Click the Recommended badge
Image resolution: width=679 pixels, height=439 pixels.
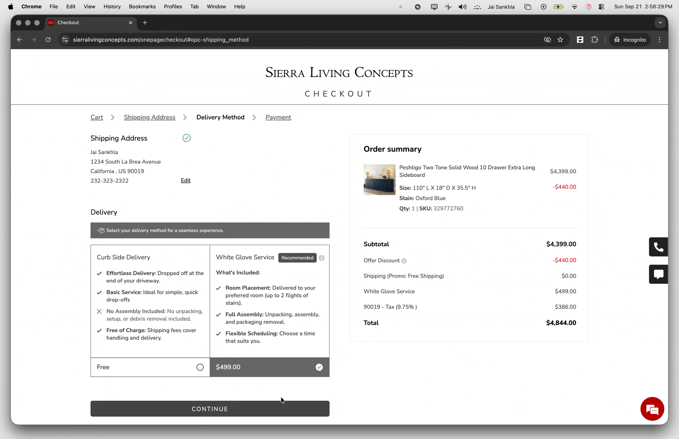pos(297,258)
